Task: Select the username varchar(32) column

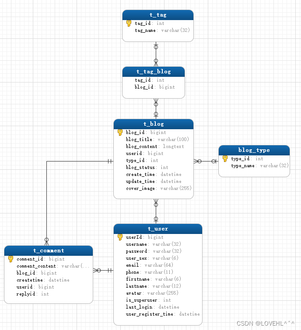Action: 154,244
